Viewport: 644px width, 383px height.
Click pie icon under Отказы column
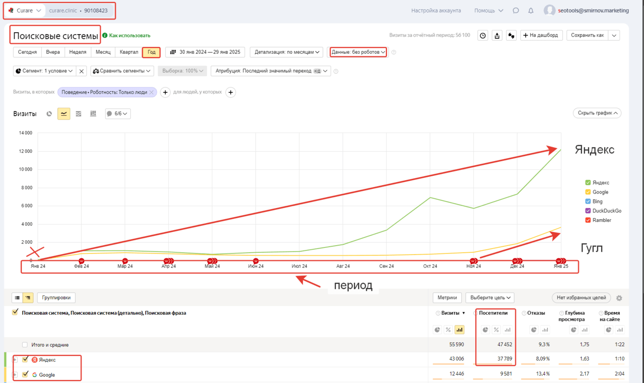click(x=534, y=330)
